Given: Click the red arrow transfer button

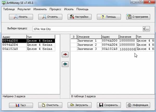Looking at the screenshot, I should 65,54.
